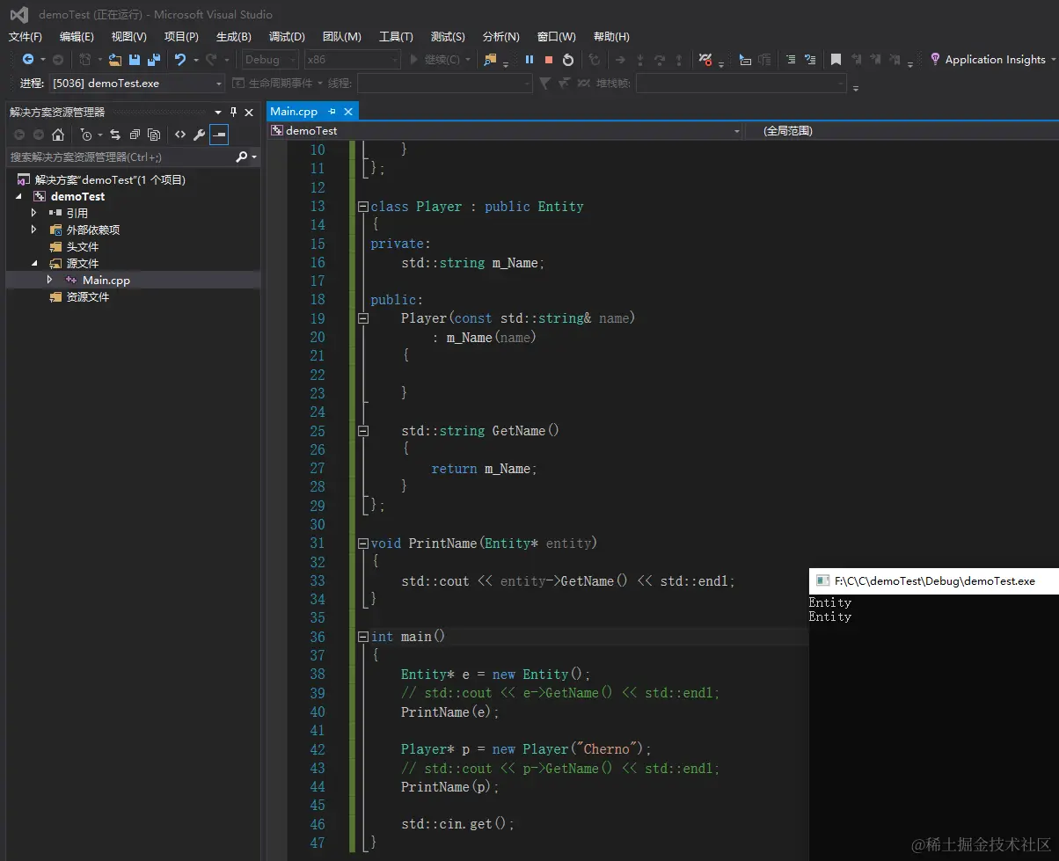Stop debugging with the red square icon

pyautogui.click(x=549, y=60)
